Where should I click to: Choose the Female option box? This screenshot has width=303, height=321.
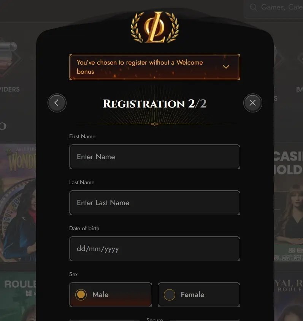point(199,294)
